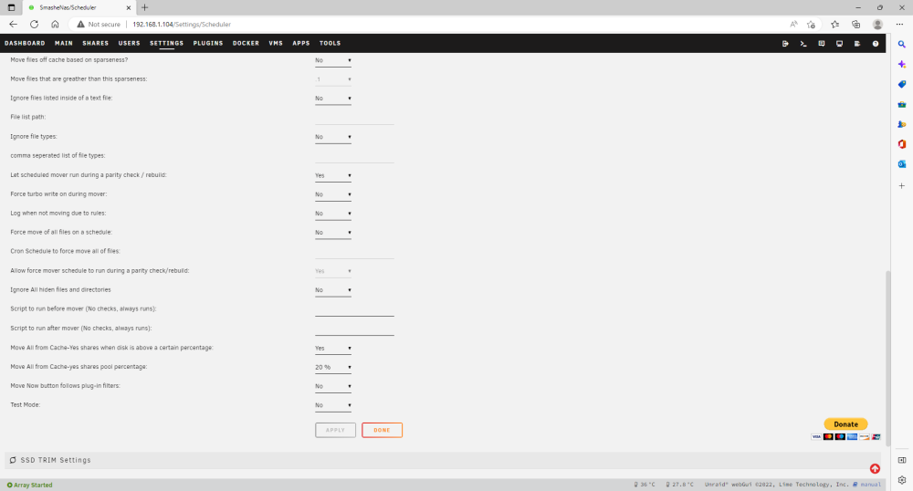Image resolution: width=913 pixels, height=491 pixels.
Task: Open 'Ignore file types' dropdown
Action: (x=333, y=137)
